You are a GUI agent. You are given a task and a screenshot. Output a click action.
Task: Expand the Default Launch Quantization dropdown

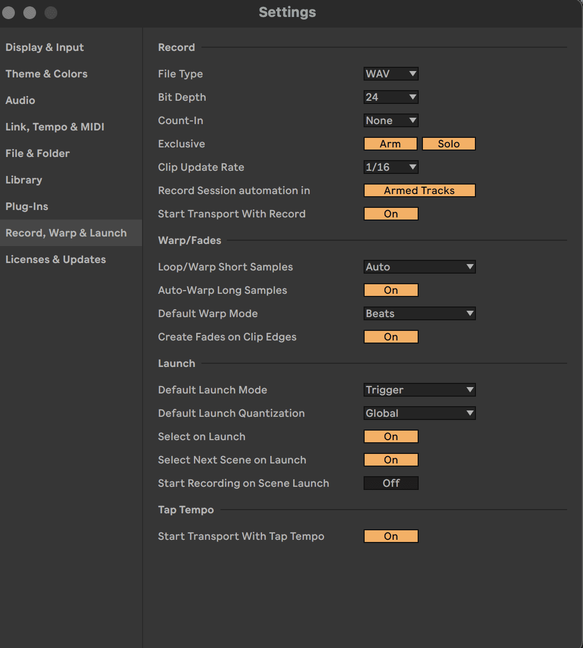[419, 413]
